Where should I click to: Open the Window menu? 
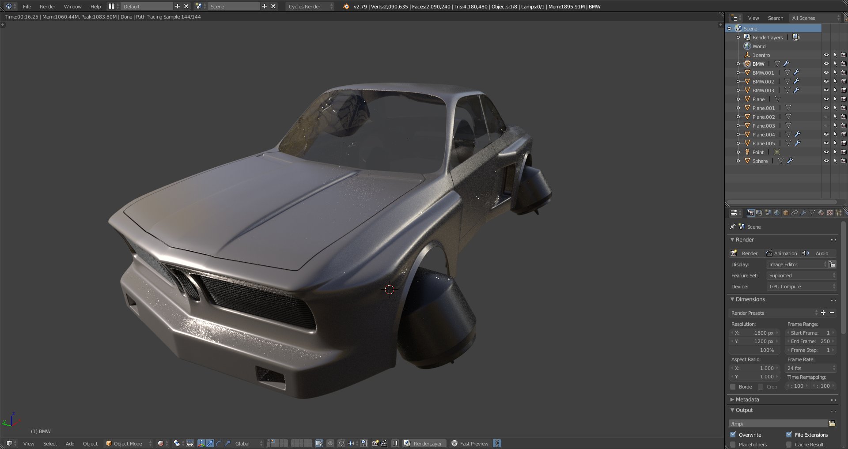click(72, 6)
